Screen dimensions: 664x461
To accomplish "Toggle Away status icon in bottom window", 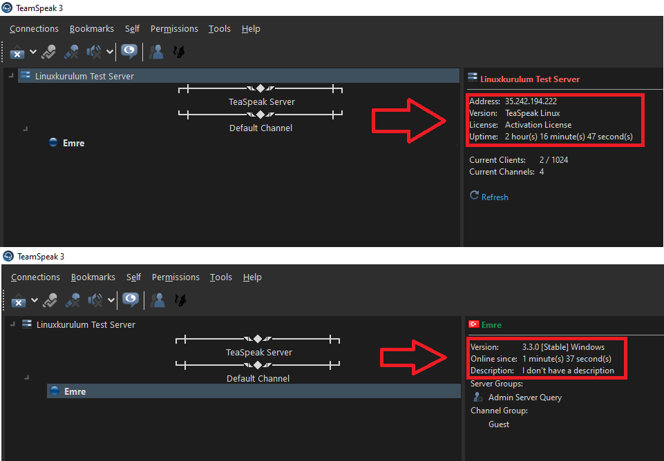I will tap(50, 300).
